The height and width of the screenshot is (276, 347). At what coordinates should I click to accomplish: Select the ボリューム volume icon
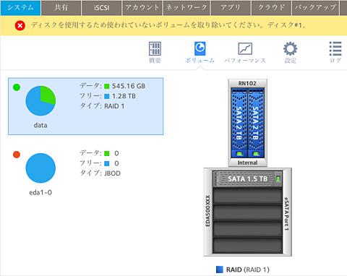(x=200, y=48)
